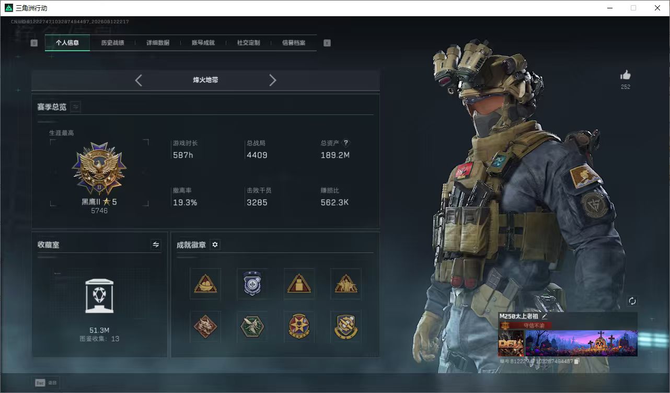Viewport: 670px width, 393px height.
Task: Select the squad soldiers triangle badge
Action: pos(346,284)
